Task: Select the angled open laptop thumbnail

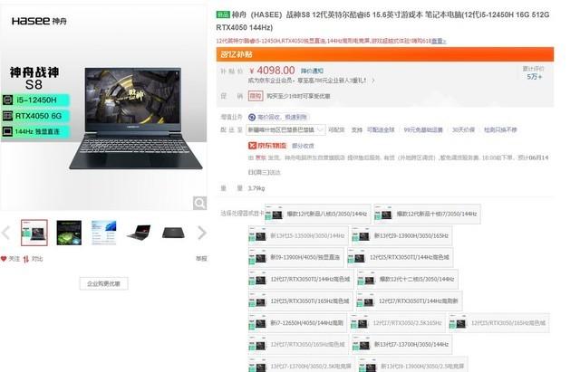Action: (x=139, y=233)
